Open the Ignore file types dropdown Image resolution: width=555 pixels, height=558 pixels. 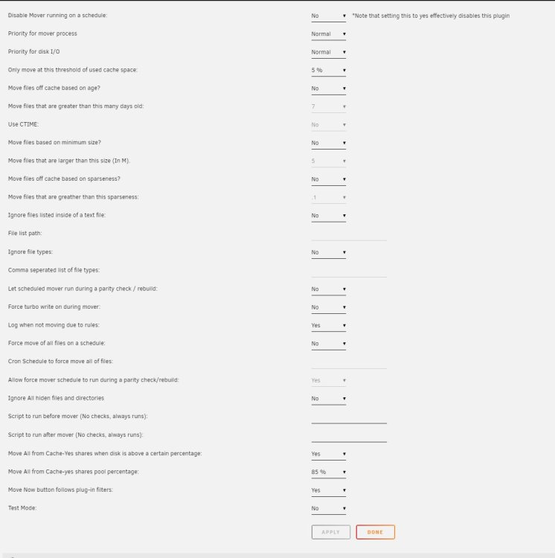328,252
